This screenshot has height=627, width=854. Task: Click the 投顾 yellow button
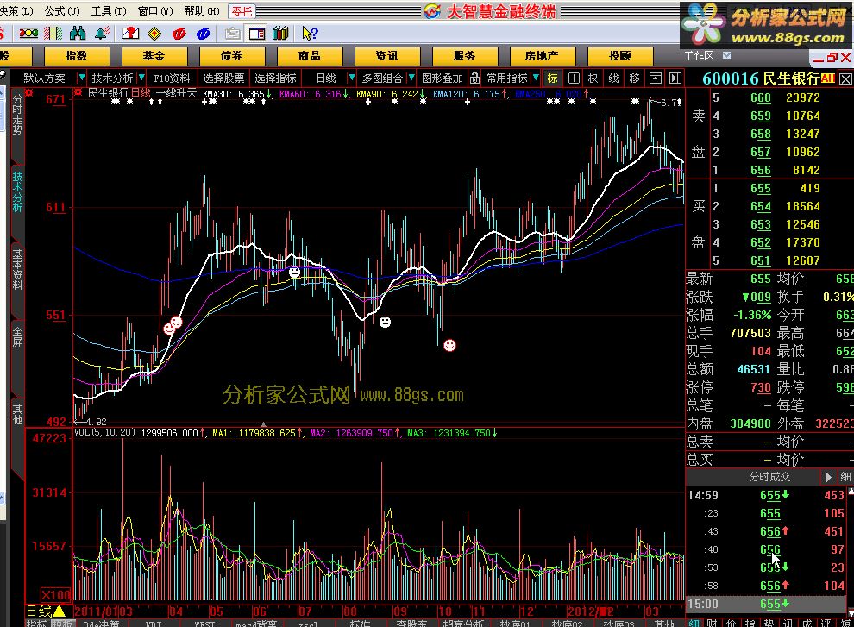[x=620, y=56]
